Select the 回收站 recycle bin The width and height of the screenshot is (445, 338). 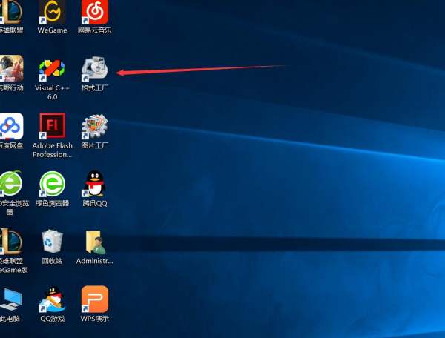52,242
